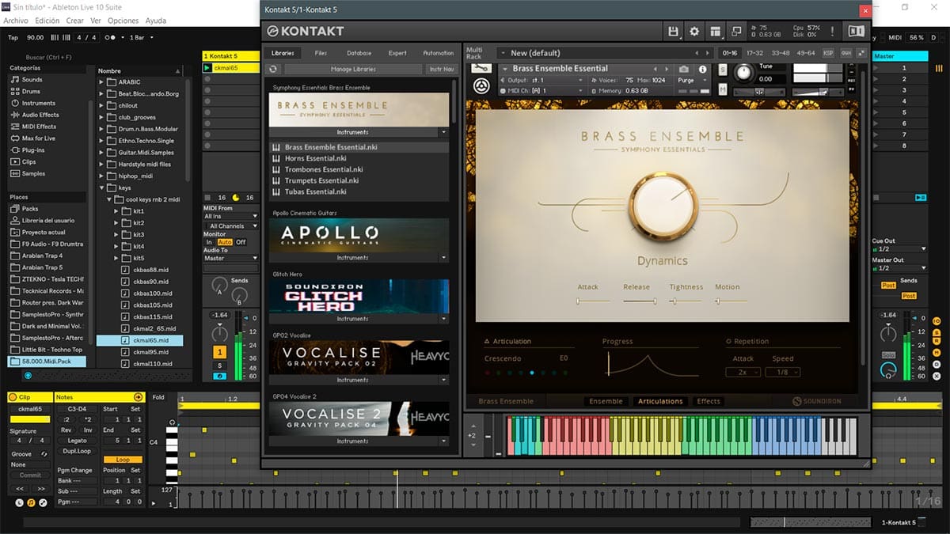
Task: Open Kontakt workspace layout icon
Action: (x=715, y=31)
